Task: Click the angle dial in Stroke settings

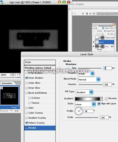Action: pos(79,111)
